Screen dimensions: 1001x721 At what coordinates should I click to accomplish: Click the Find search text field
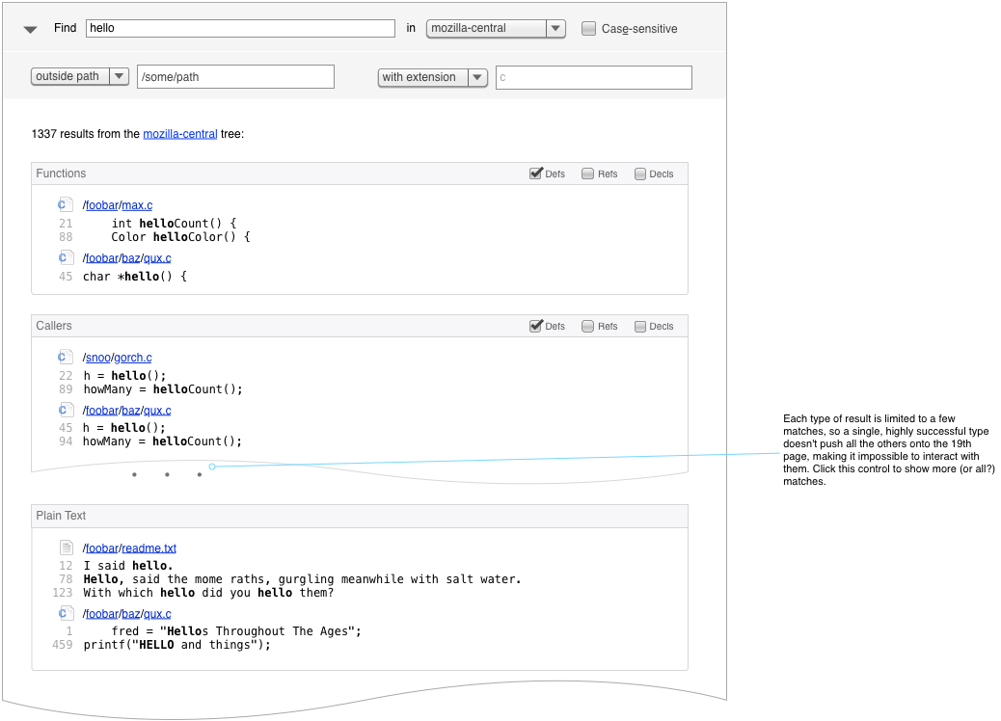[x=240, y=29]
